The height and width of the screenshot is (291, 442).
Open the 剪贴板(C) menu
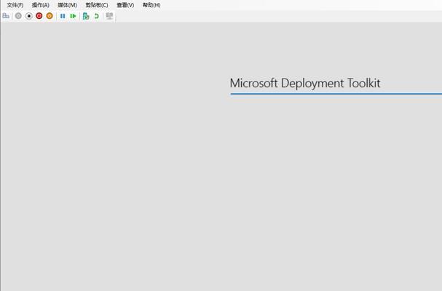pyautogui.click(x=97, y=5)
